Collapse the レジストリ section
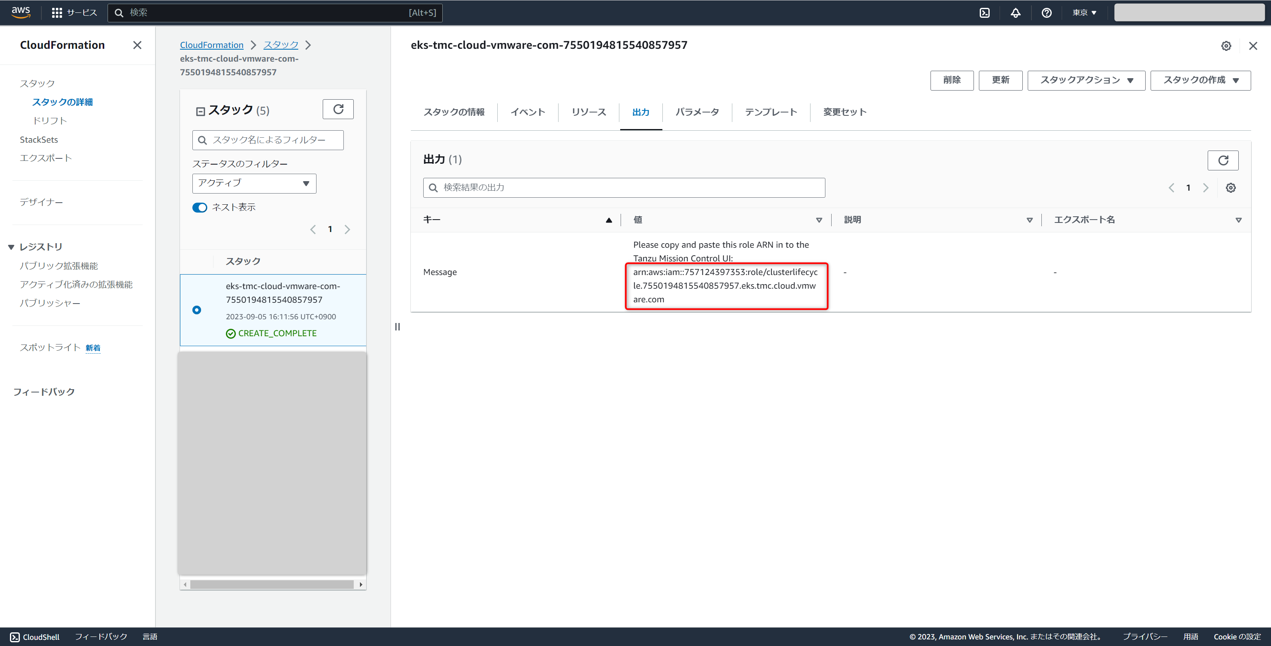The image size is (1271, 646). pos(11,247)
